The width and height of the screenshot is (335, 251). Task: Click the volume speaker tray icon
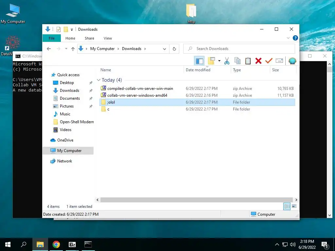click(x=293, y=244)
